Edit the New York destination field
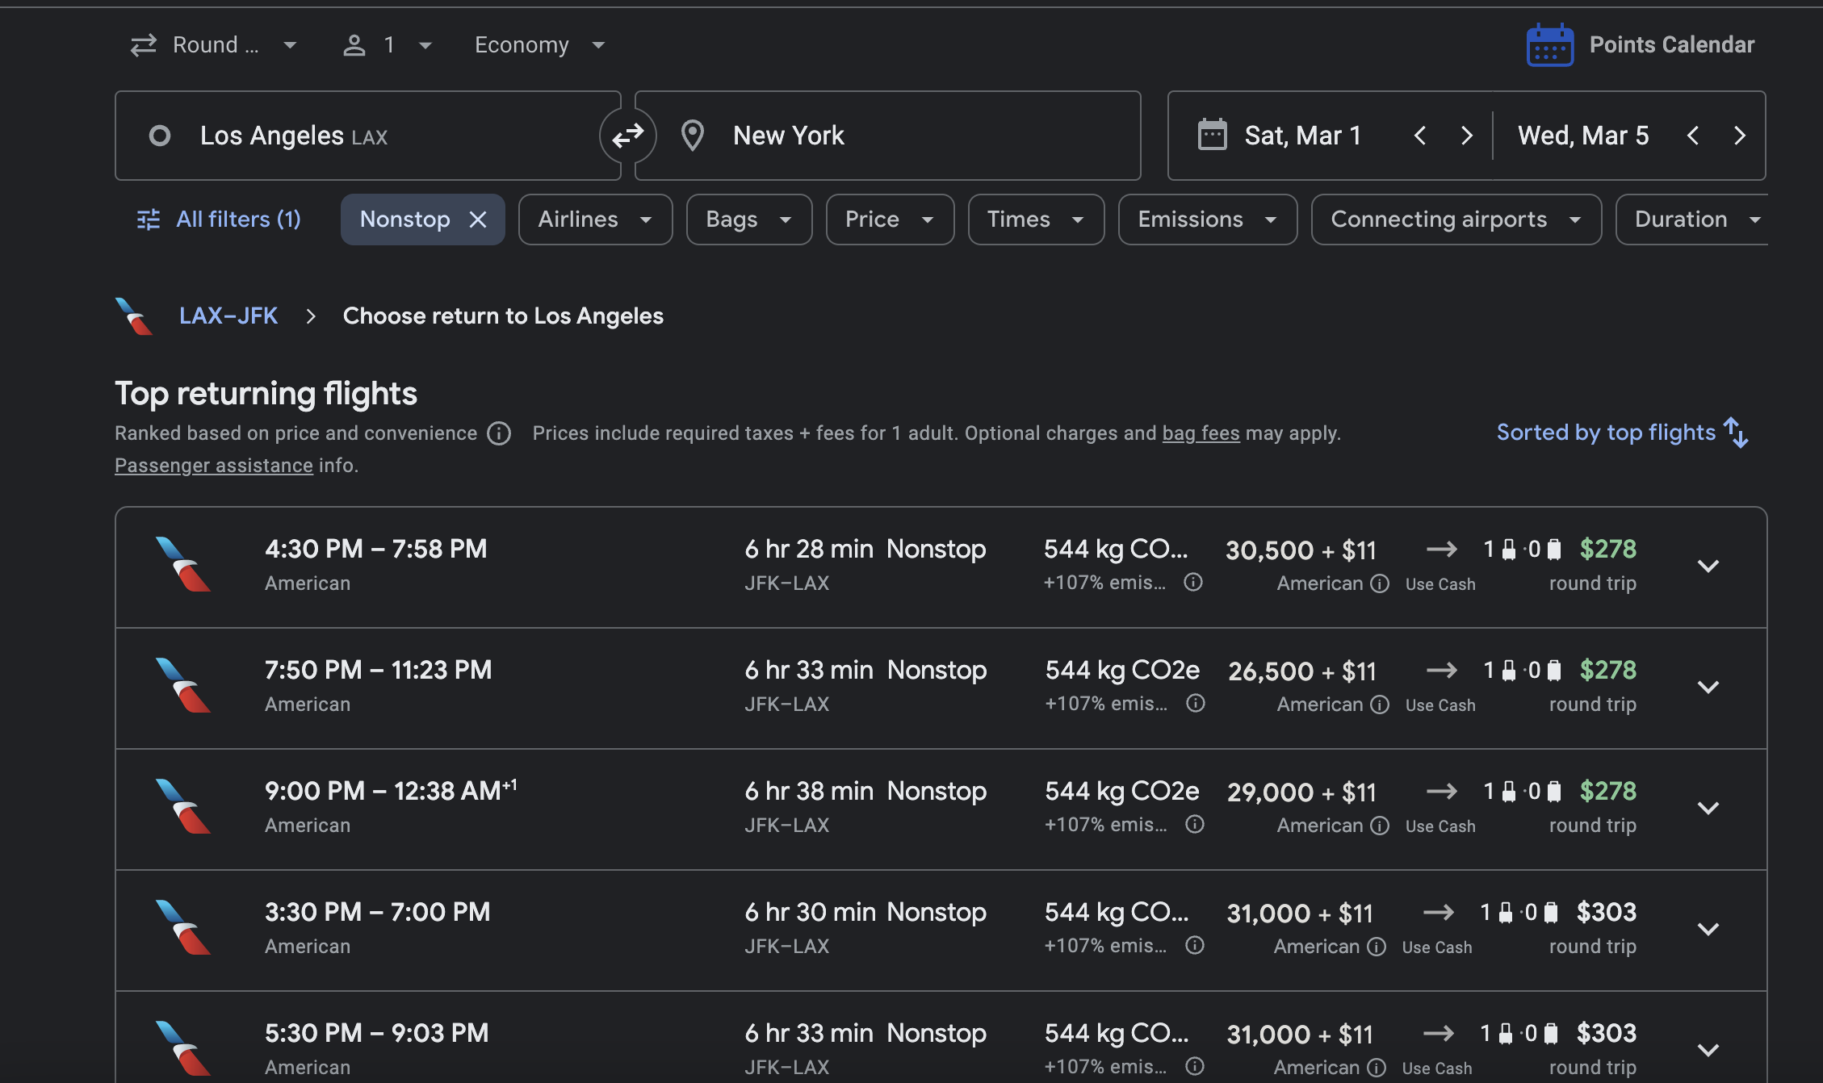Screen dimensions: 1823x1083 888,136
